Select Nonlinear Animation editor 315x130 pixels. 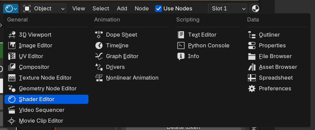(x=131, y=78)
